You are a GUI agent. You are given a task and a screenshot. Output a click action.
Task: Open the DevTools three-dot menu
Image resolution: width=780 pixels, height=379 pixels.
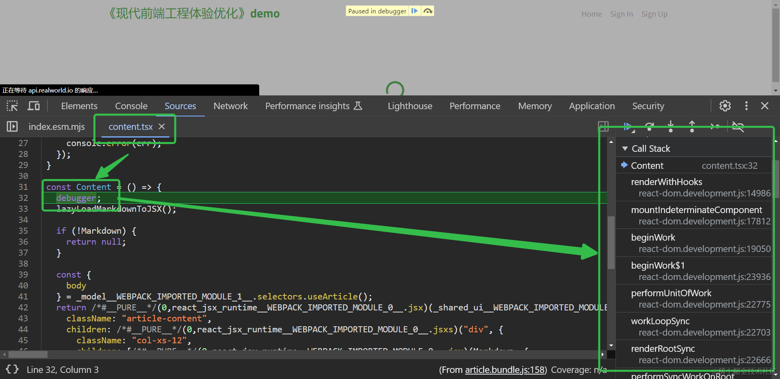[x=746, y=106]
